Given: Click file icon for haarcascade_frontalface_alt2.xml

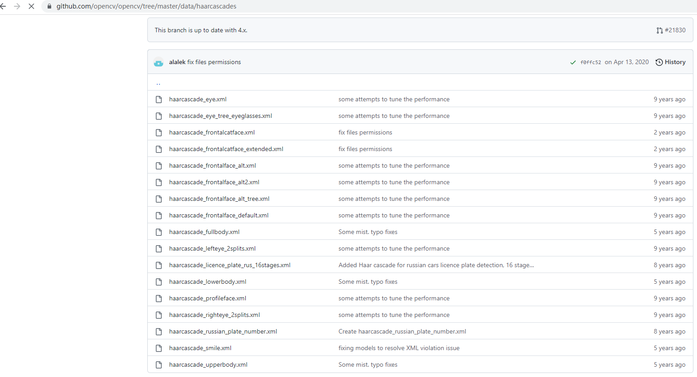Looking at the screenshot, I should point(159,182).
